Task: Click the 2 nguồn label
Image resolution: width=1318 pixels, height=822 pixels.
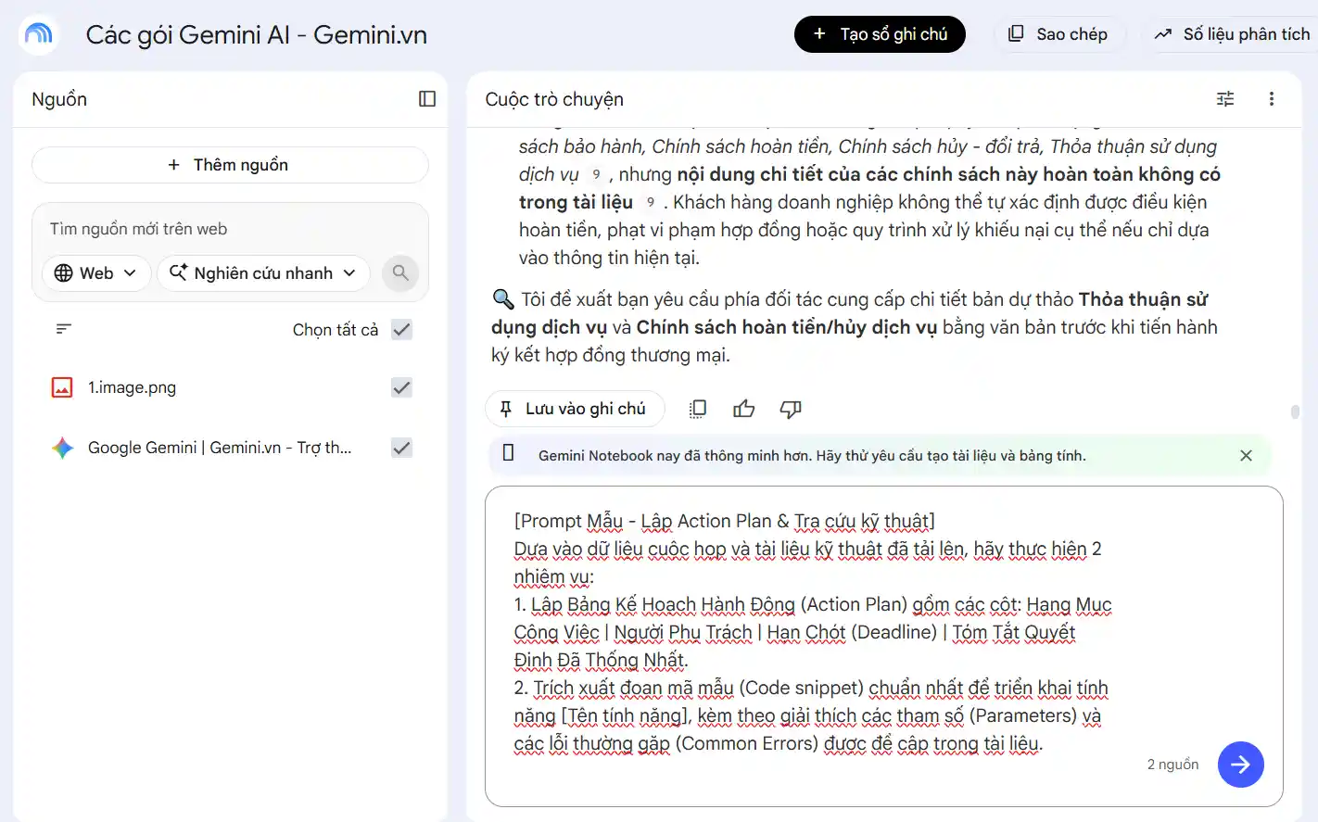Action: click(1172, 765)
